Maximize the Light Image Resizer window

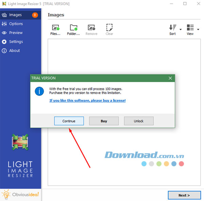pos(185,4)
